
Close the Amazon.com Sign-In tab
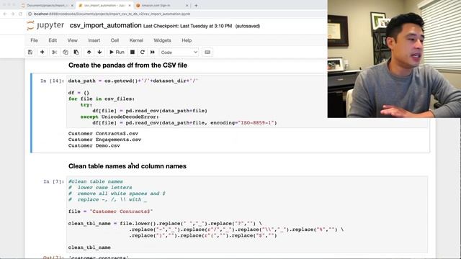pos(187,5)
